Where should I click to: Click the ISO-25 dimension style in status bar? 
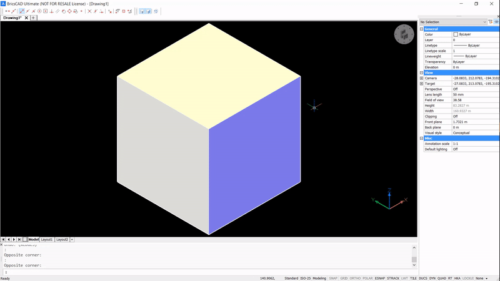(306, 278)
